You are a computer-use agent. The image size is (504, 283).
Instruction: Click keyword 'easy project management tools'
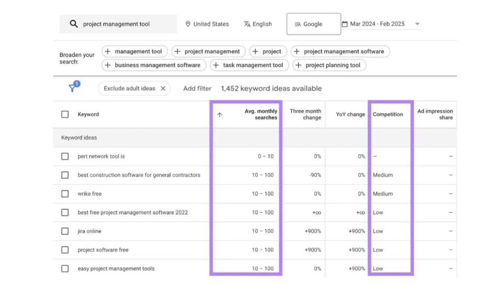(116, 269)
